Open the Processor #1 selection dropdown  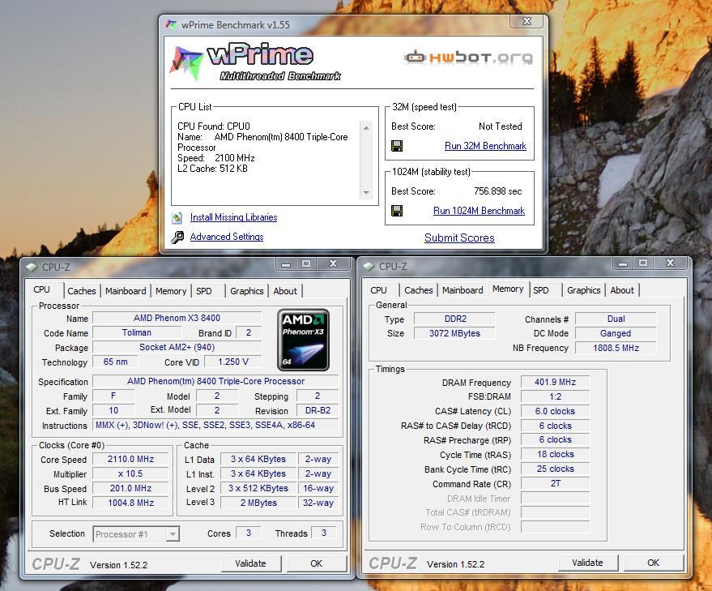pos(173,534)
